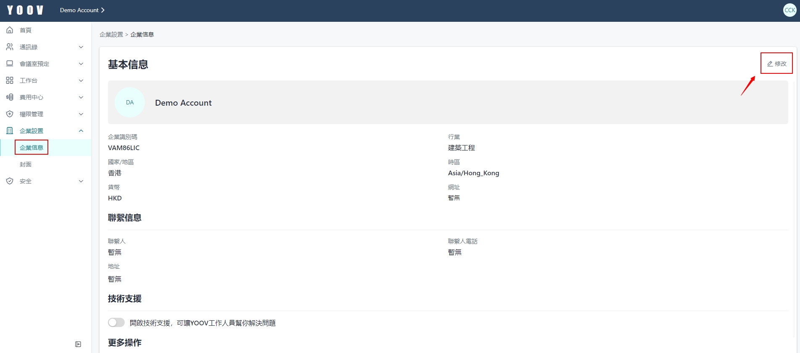Viewport: 800px width, 353px height.
Task: Click the 修改 edit button
Action: point(776,64)
